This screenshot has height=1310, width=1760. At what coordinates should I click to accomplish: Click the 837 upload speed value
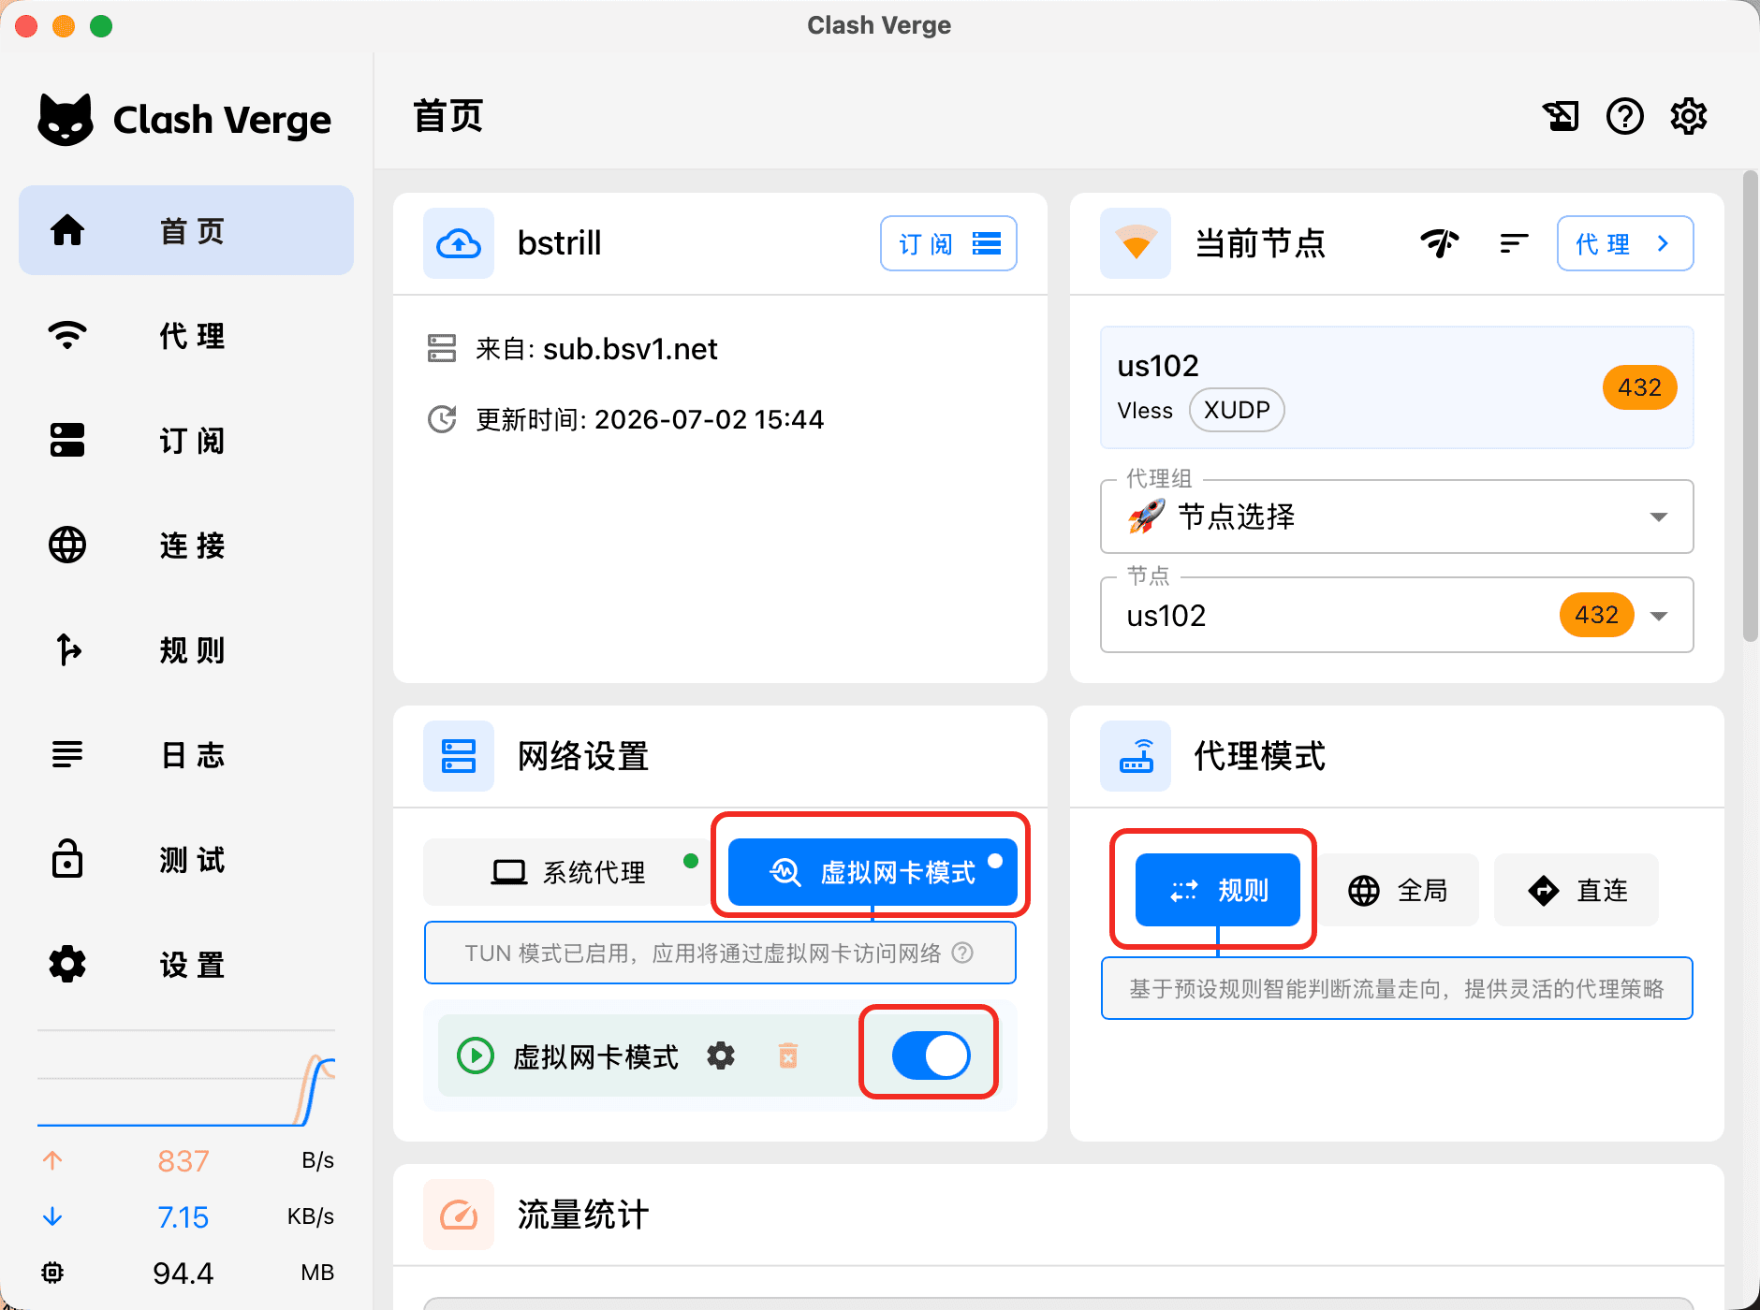183,1160
